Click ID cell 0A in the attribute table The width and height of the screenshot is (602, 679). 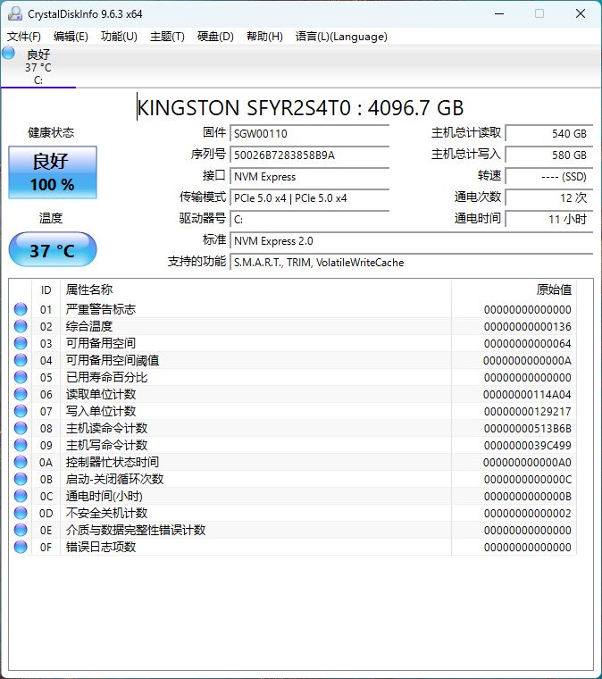click(x=46, y=463)
